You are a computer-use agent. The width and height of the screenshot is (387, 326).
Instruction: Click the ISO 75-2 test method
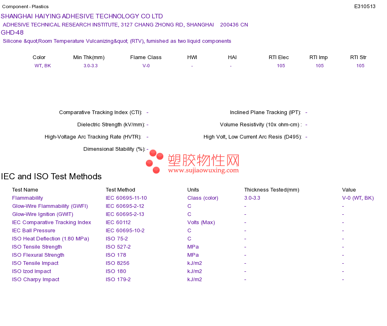[117, 238]
